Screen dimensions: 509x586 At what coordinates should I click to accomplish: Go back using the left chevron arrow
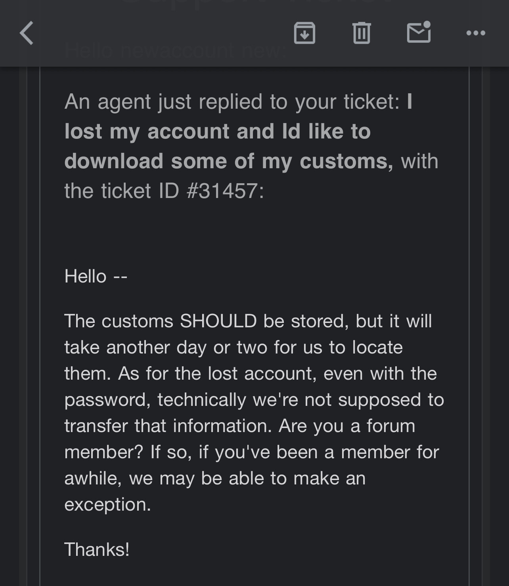coord(27,33)
